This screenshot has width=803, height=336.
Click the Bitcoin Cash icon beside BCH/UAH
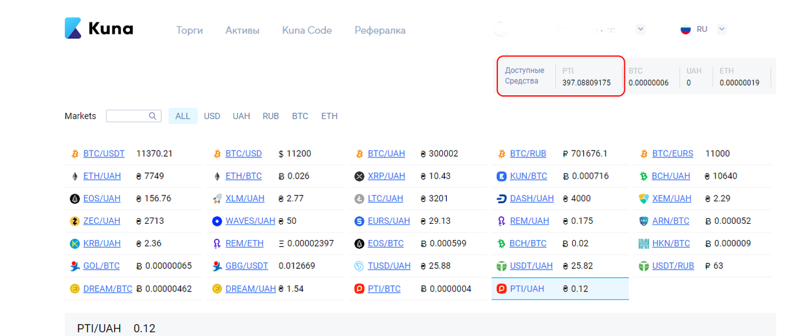(644, 176)
